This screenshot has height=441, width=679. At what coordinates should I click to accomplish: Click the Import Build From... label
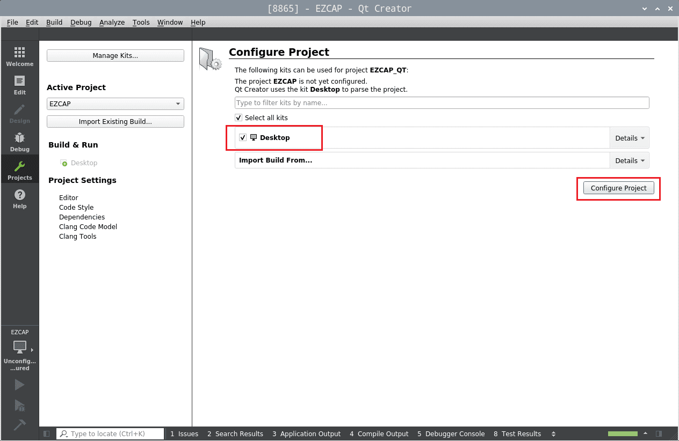click(276, 160)
